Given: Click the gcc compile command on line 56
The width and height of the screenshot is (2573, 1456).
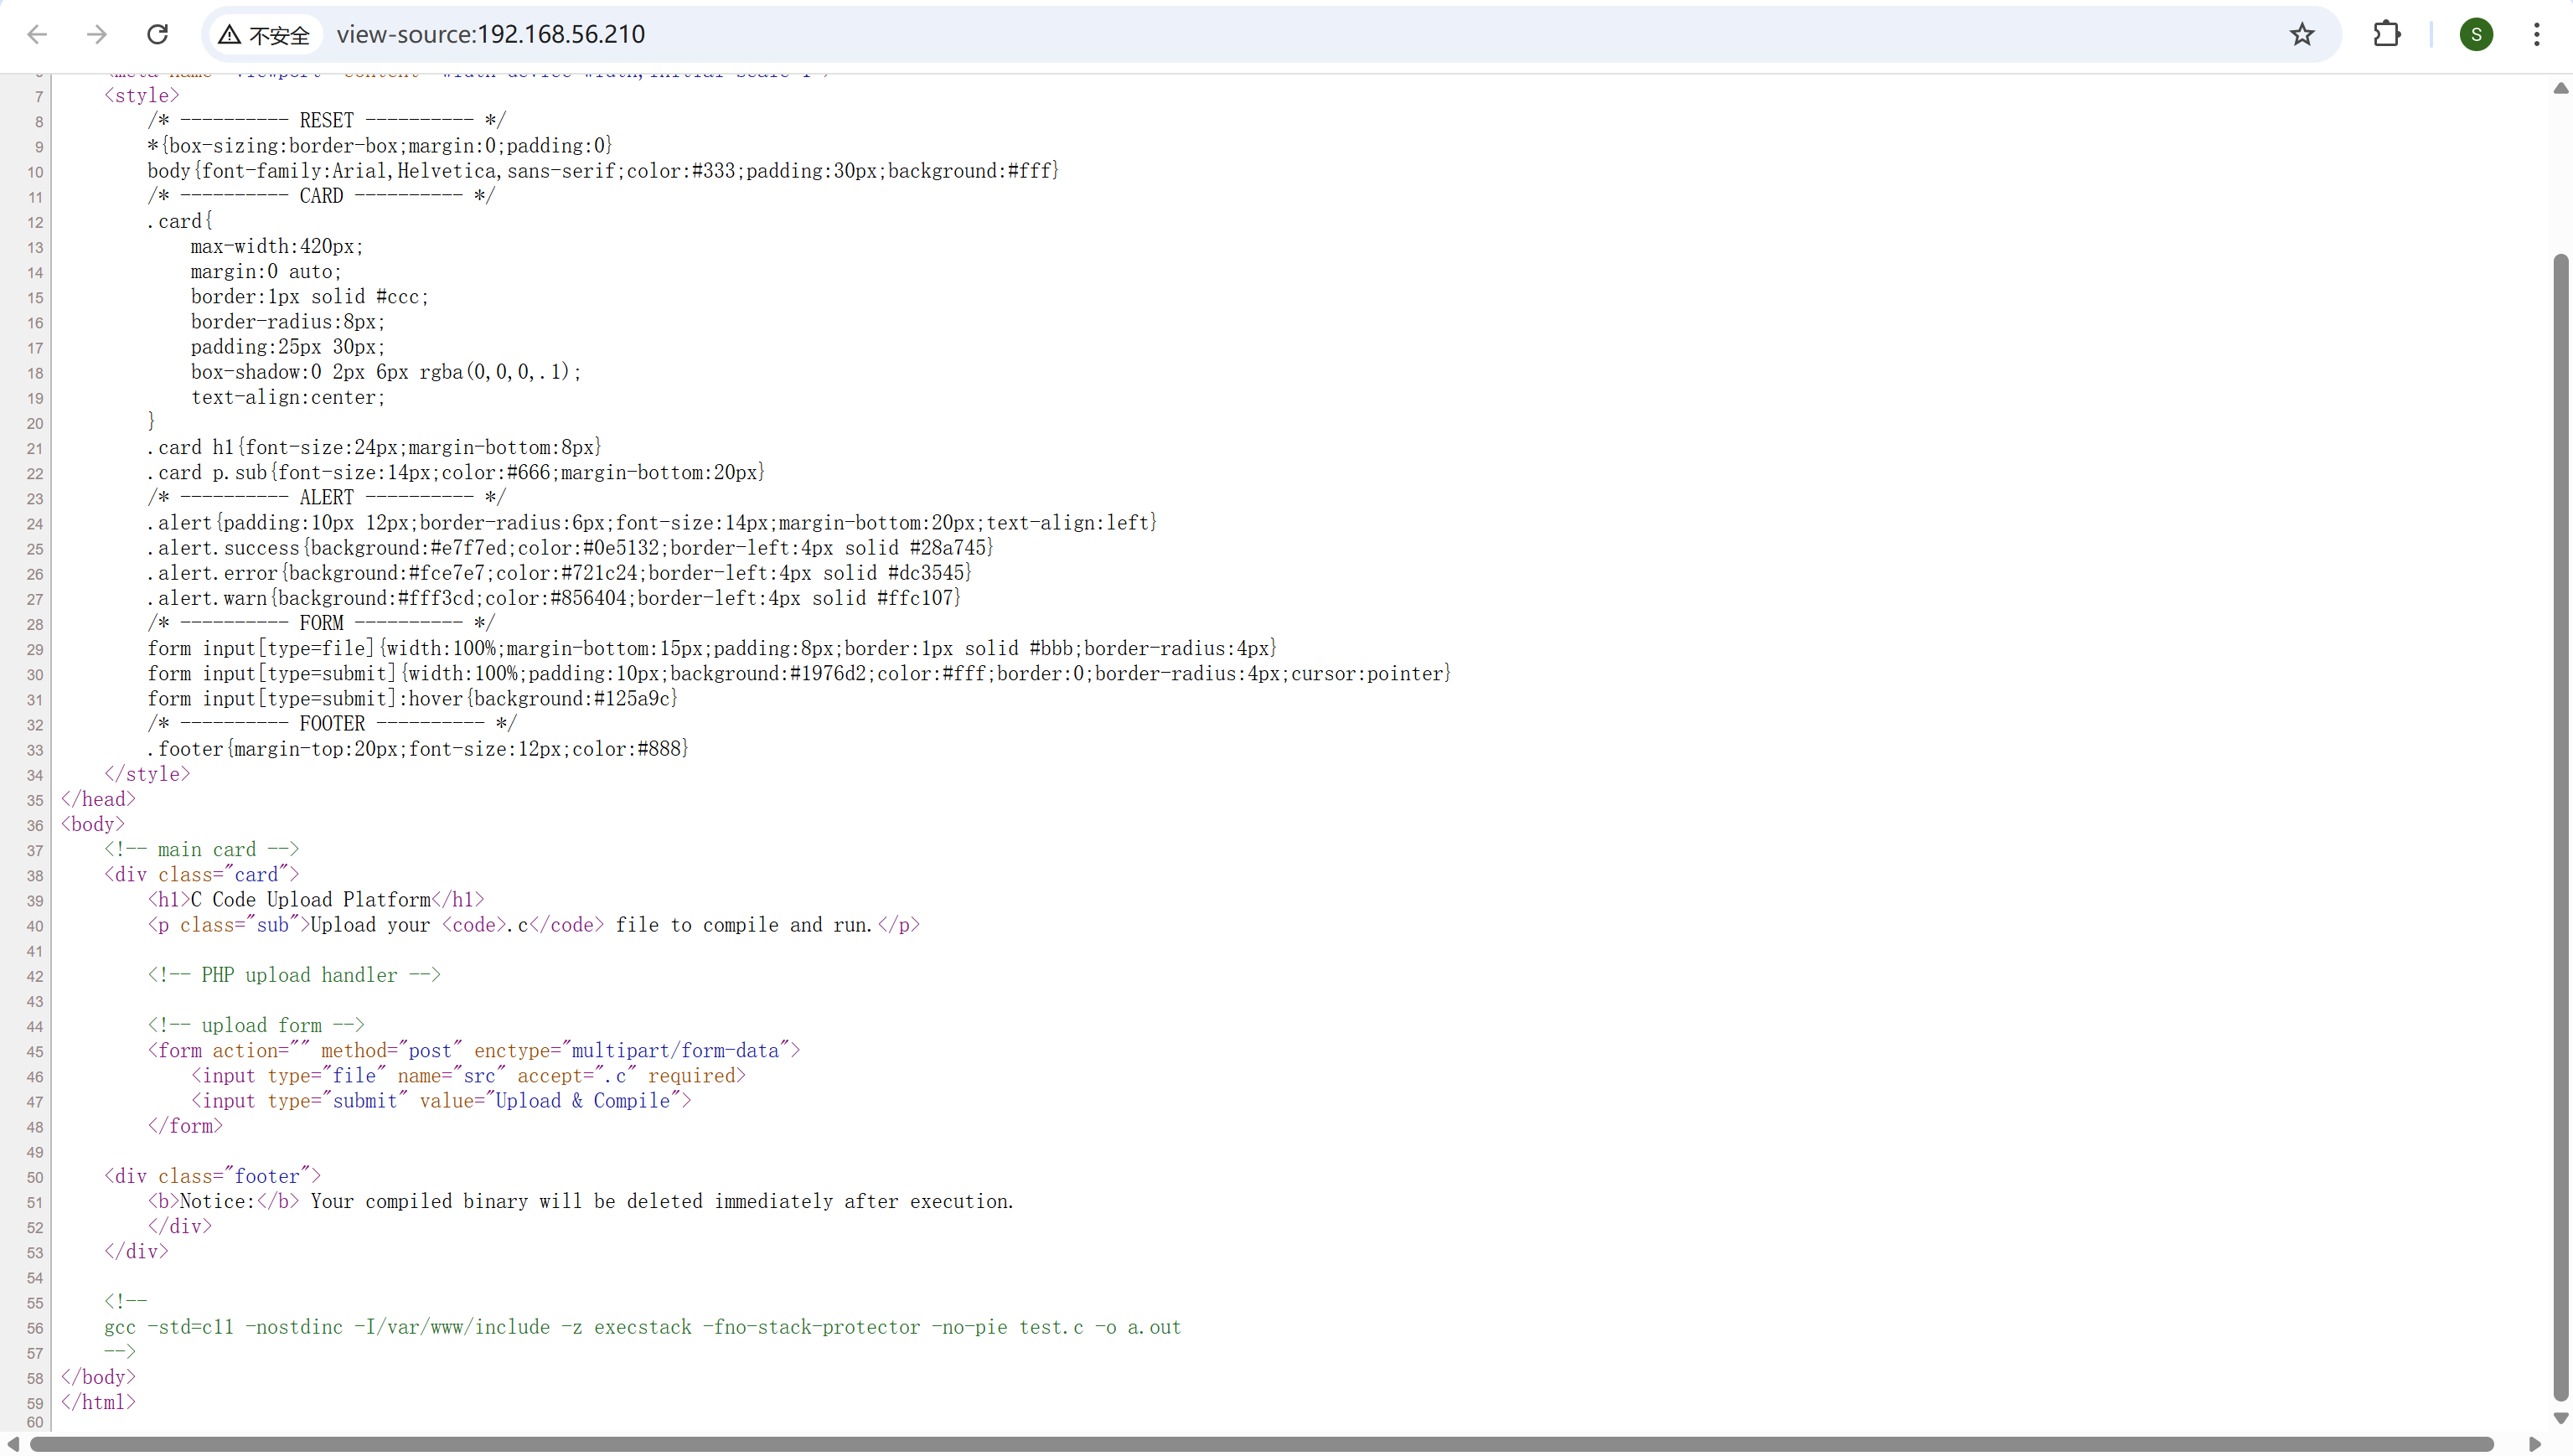Looking at the screenshot, I should pos(642,1327).
